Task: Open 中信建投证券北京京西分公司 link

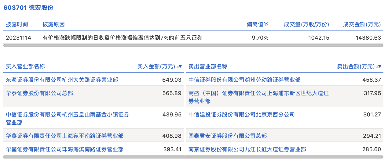Action: pyautogui.click(x=242, y=115)
